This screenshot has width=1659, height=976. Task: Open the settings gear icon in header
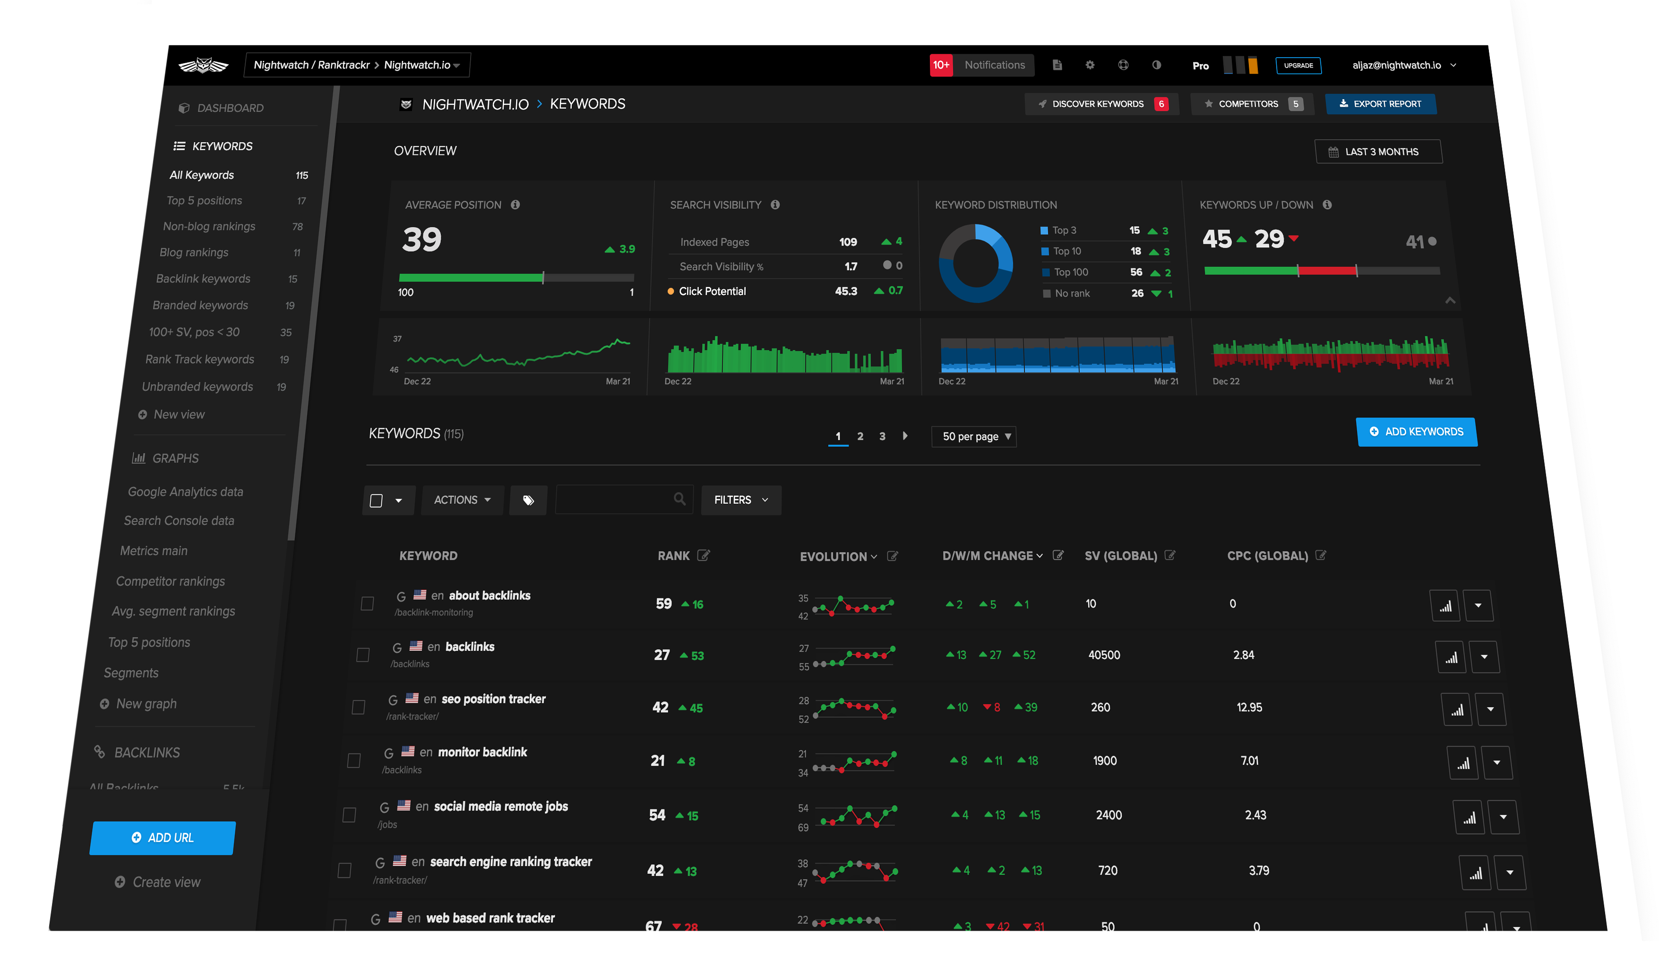1090,65
